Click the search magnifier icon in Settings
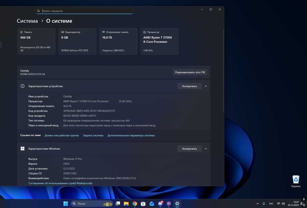307x208 pixels. pyautogui.click(x=38, y=11)
